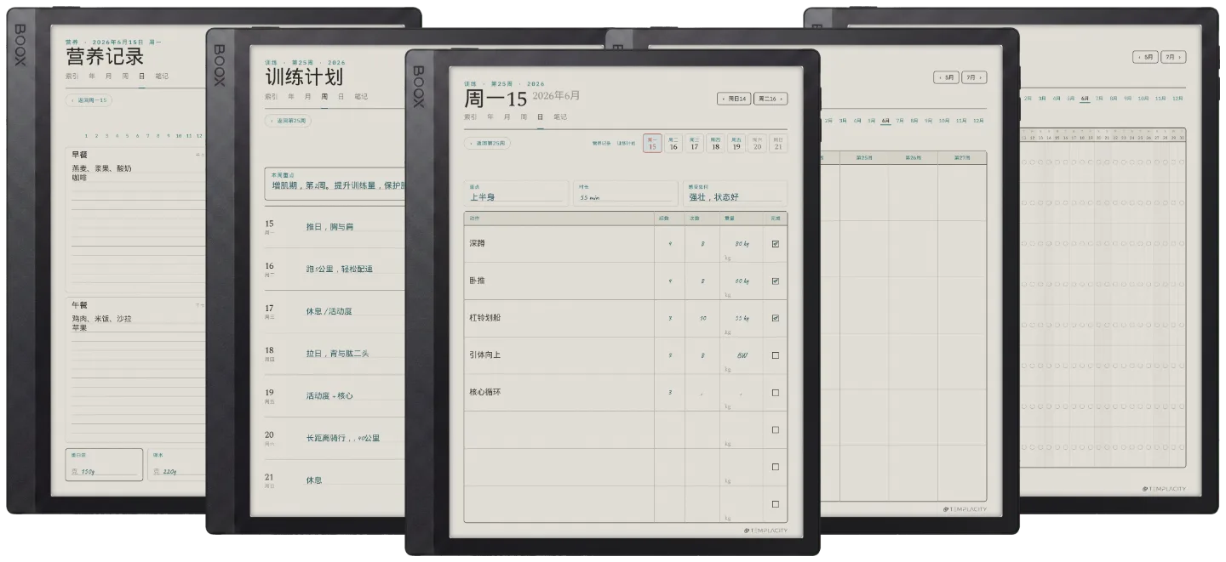This screenshot has height=562, width=1226.
Task: Tap 返回周一15 on the 营养记录 page
Action: (89, 100)
